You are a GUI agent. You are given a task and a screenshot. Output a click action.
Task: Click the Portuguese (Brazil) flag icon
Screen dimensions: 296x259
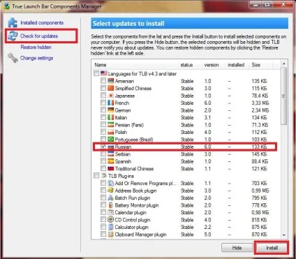coord(111,140)
